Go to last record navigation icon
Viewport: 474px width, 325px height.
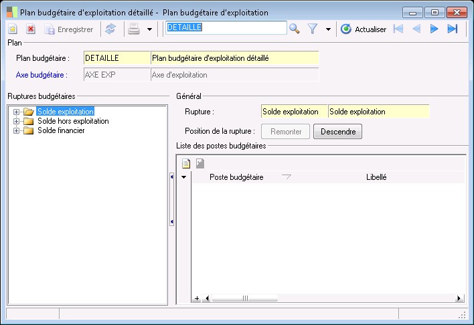(453, 29)
